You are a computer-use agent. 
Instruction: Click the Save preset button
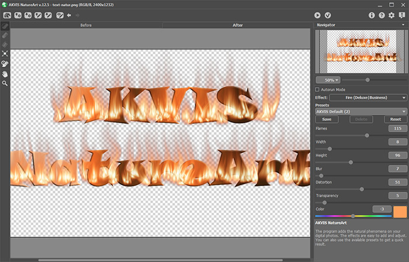pos(327,119)
